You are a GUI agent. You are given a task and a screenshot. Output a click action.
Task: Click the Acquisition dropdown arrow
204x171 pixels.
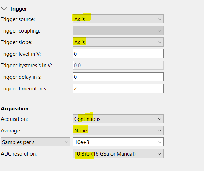click(x=159, y=119)
